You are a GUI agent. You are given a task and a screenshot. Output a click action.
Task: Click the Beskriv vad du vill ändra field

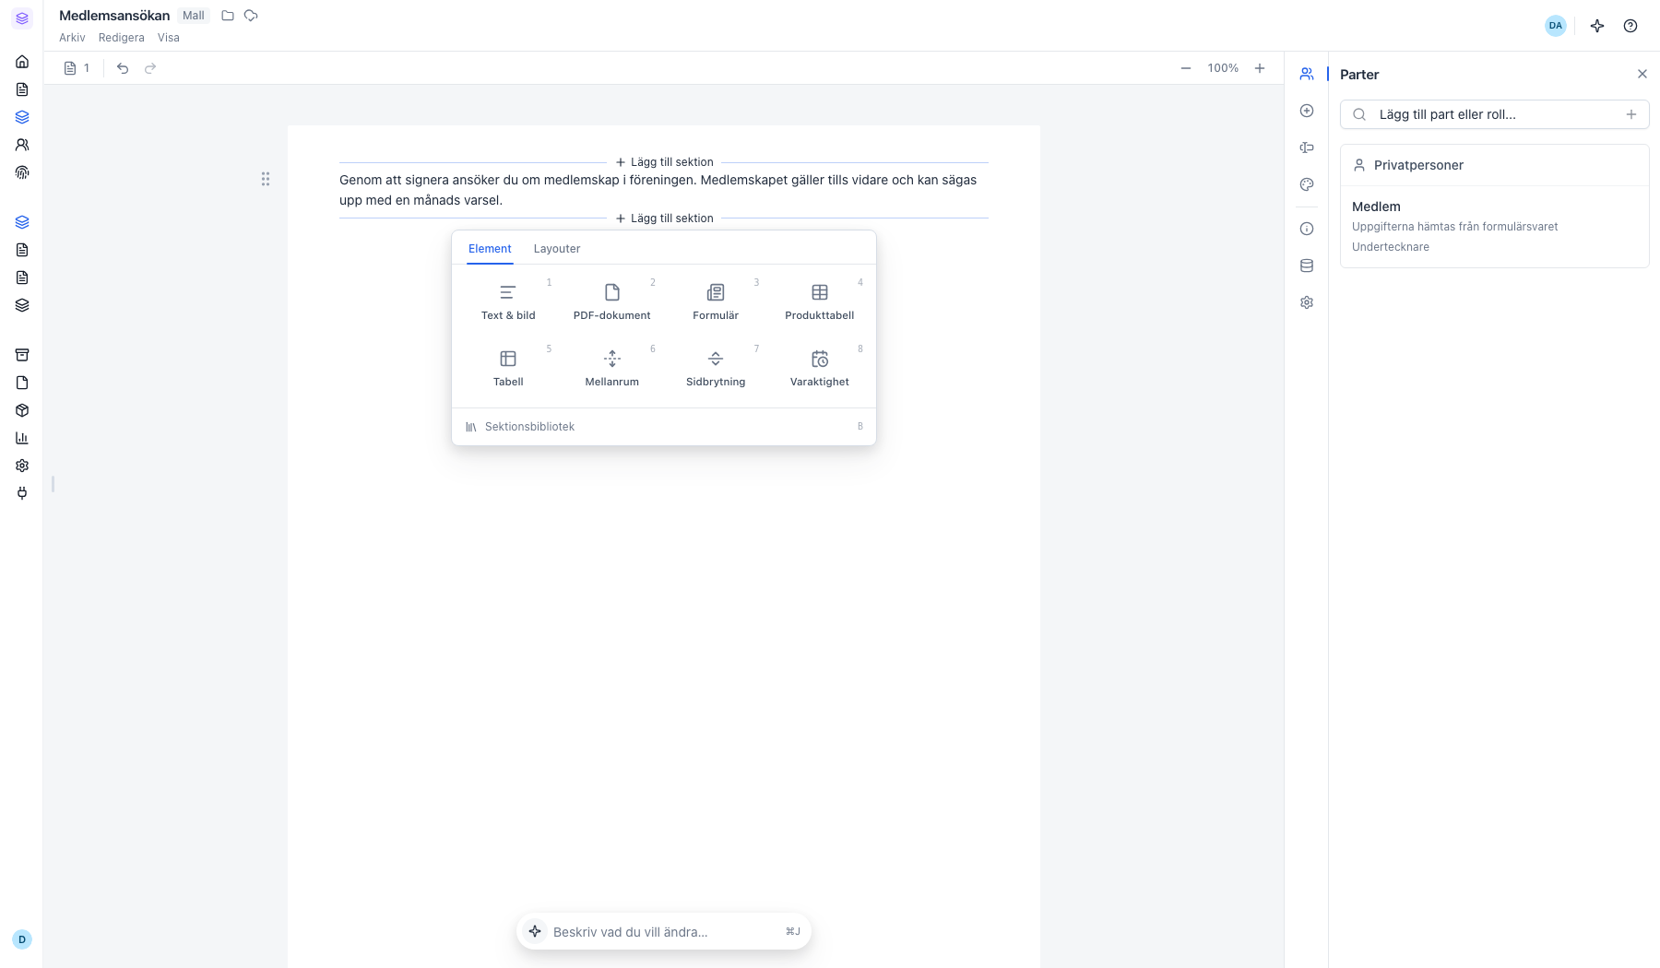point(664,932)
